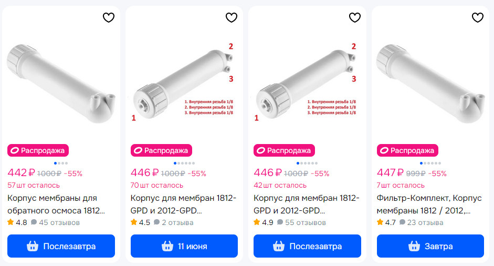Image resolution: width=494 pixels, height=266 pixels.
Task: Add 4.9-rated product to cart
Action: (307, 246)
